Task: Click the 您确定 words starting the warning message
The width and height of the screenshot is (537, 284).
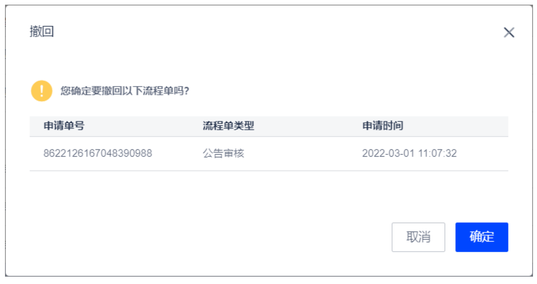Action: tap(76, 91)
